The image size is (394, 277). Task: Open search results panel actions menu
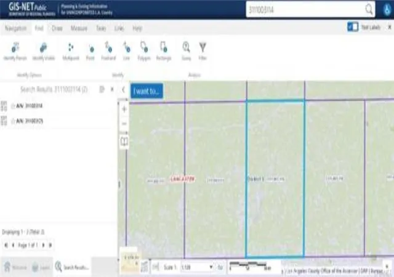(x=102, y=89)
